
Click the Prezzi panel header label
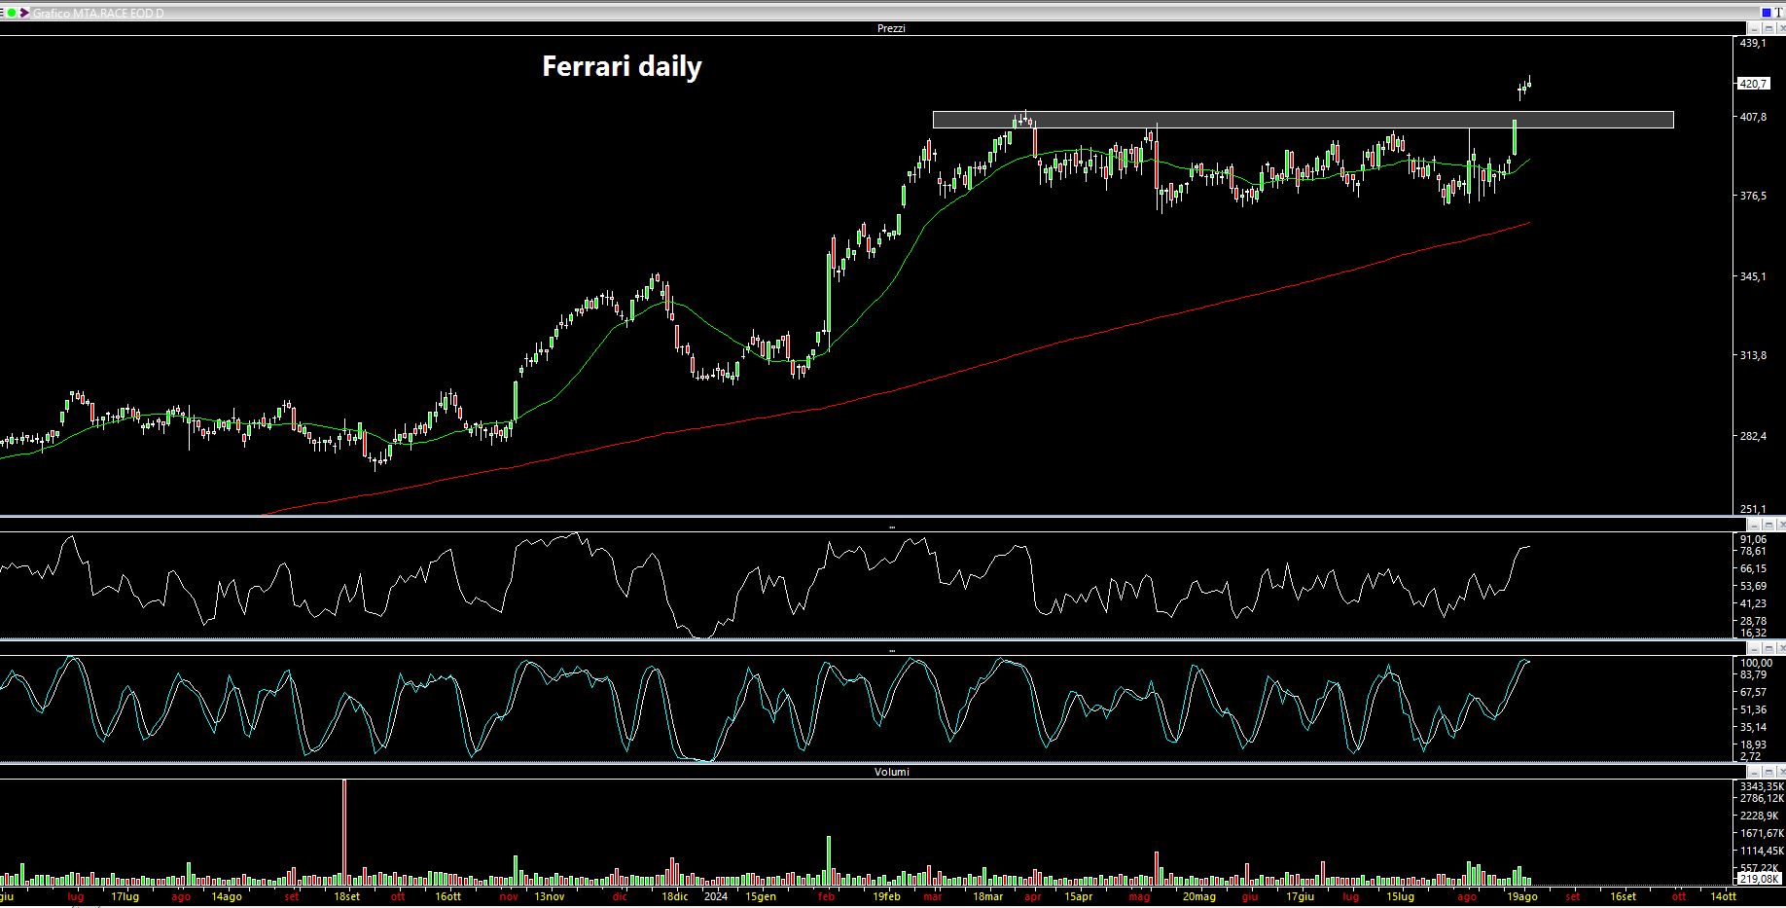[891, 28]
